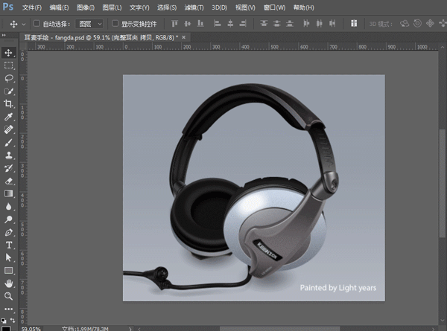447x331 pixels.
Task: Select the Move tool in toolbox
Action: 8,53
